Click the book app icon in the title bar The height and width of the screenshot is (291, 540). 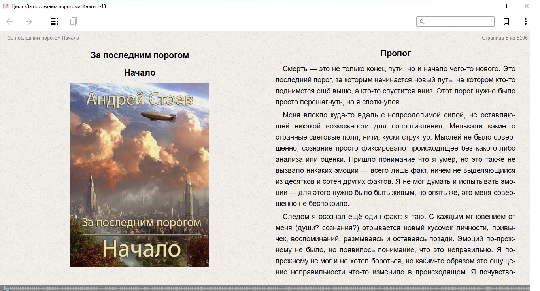pyautogui.click(x=6, y=6)
